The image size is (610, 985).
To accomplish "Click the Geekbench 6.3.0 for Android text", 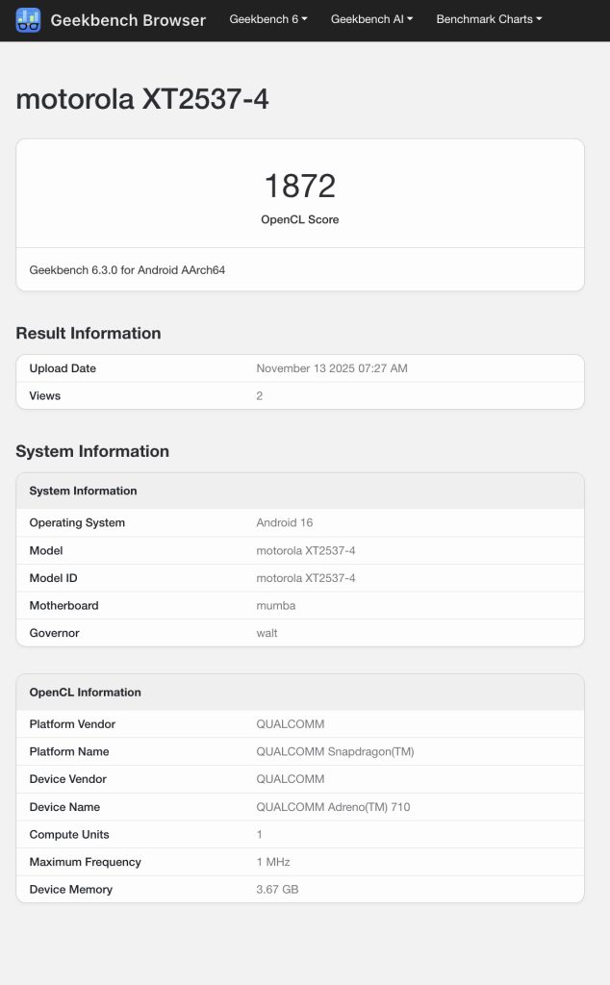I will pyautogui.click(x=126, y=270).
